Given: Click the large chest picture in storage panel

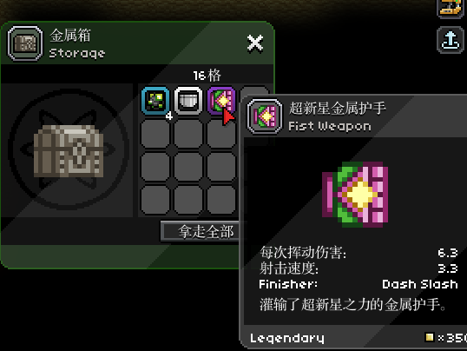Looking at the screenshot, I should pyautogui.click(x=69, y=151).
